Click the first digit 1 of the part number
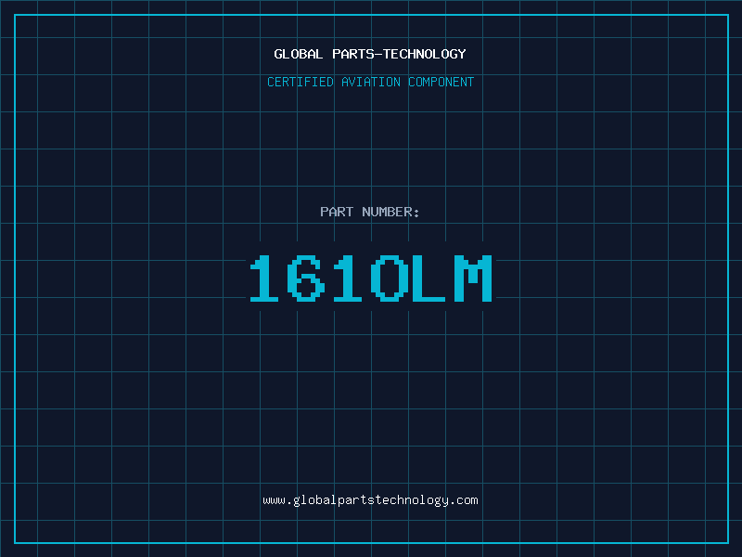The height and width of the screenshot is (557, 742). tap(268, 278)
